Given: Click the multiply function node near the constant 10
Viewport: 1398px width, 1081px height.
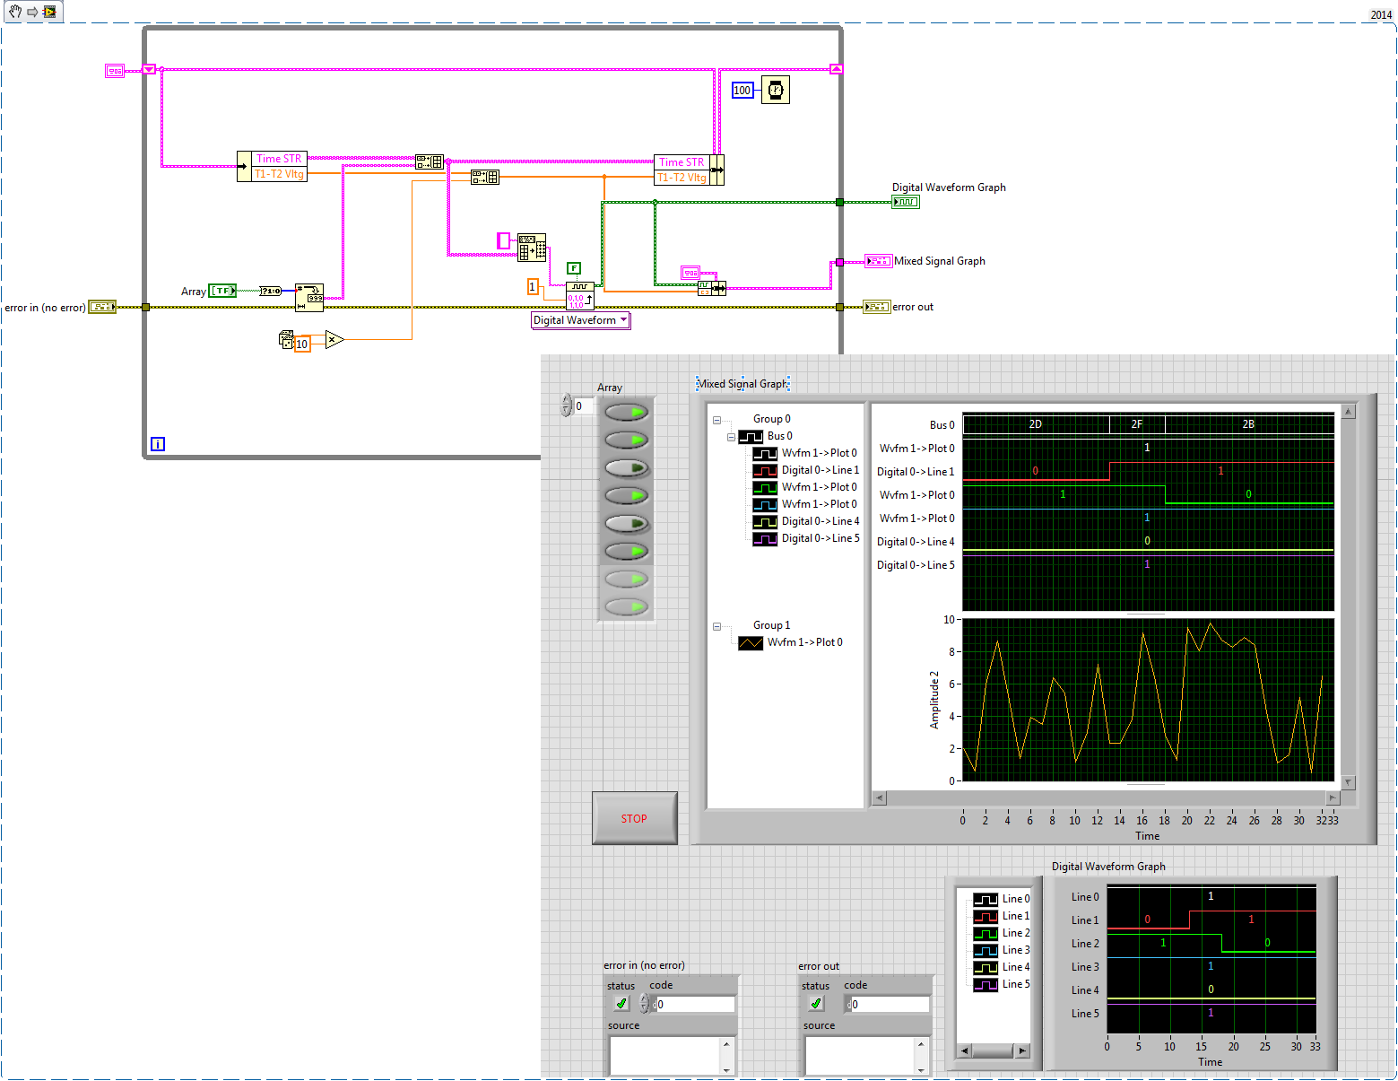Looking at the screenshot, I should (333, 340).
